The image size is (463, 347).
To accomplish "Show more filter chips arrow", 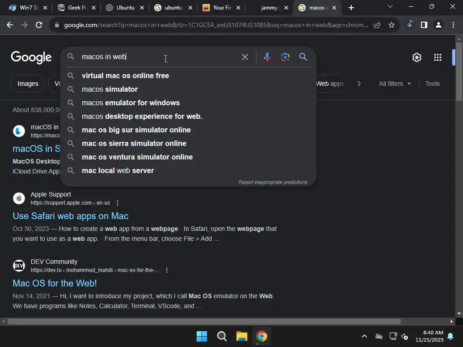I will coord(359,84).
